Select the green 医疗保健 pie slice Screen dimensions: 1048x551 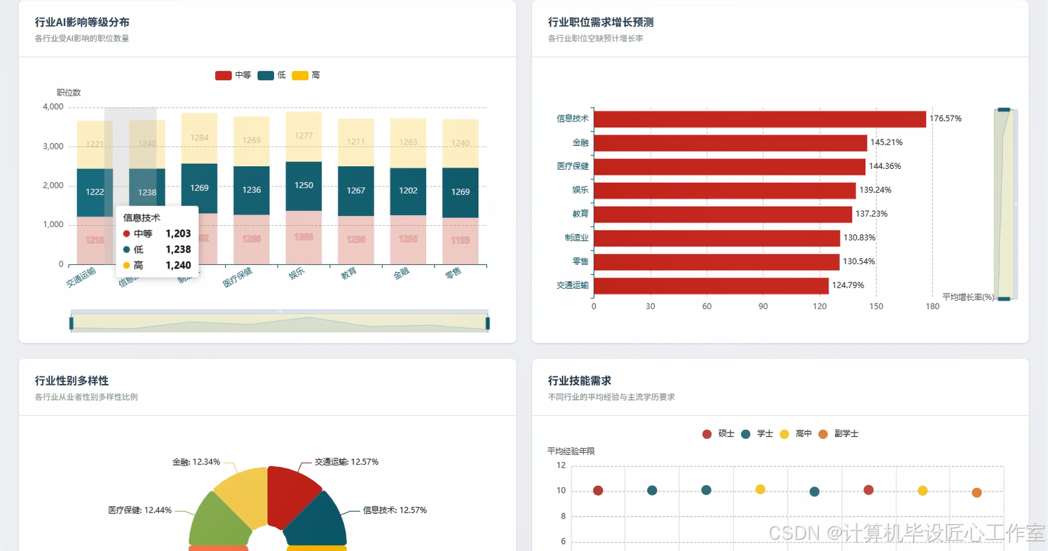[219, 519]
